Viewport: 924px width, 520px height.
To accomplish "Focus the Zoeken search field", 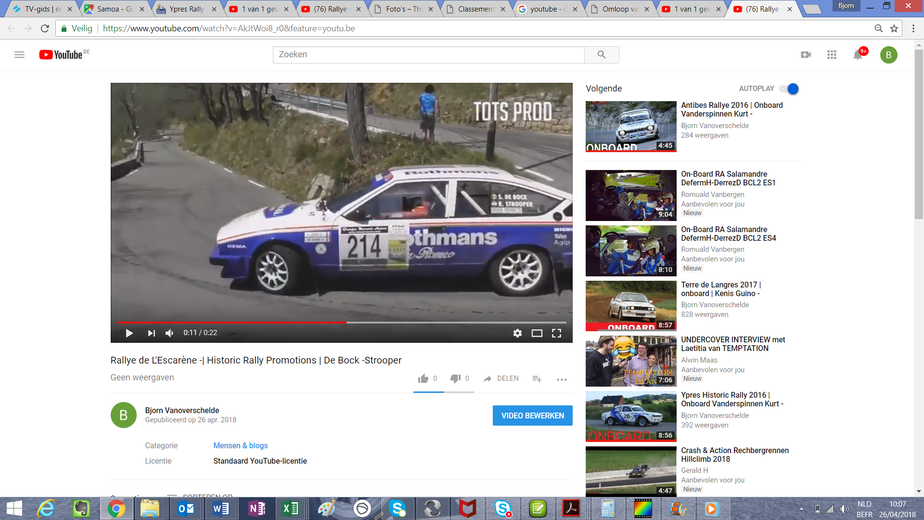I will [x=428, y=54].
